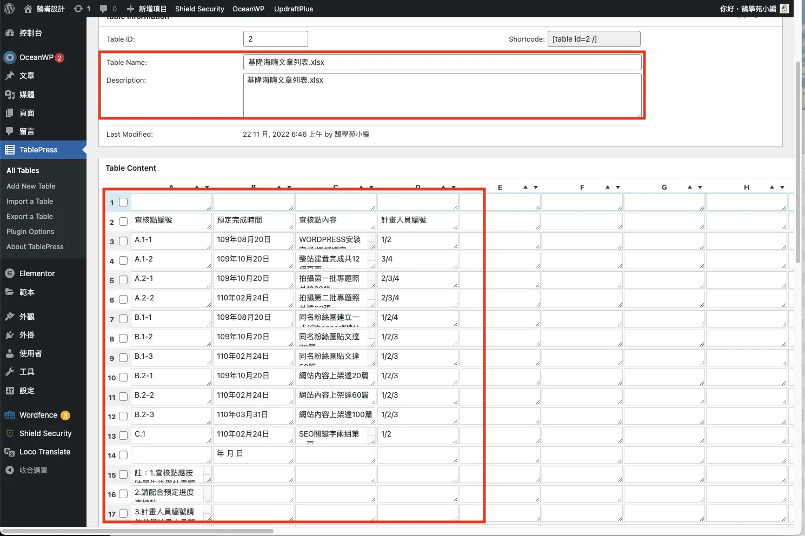Viewport: 805px width, 536px height.
Task: Sort column E ascending with up arrow
Action: point(525,187)
